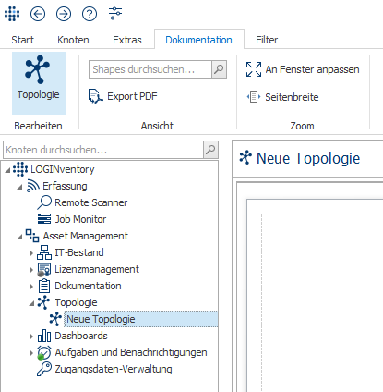
Task: Click An Fenster anpassen zoom button
Action: pos(303,69)
